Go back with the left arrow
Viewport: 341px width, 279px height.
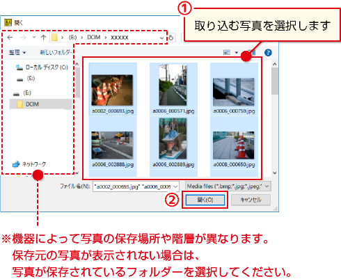point(10,38)
